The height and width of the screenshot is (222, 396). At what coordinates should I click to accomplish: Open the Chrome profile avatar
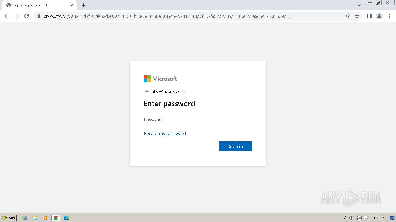coord(379,16)
